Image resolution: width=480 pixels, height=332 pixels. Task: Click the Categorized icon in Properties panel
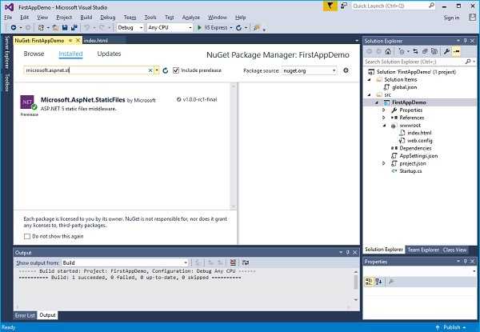(369, 282)
